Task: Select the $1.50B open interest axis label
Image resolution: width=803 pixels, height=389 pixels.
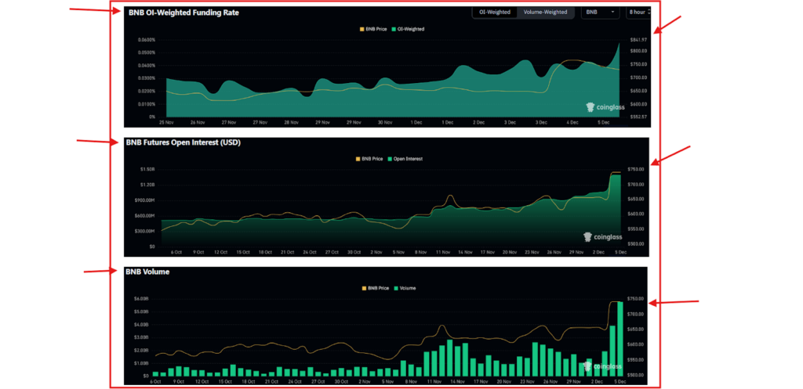Action: 148,169
